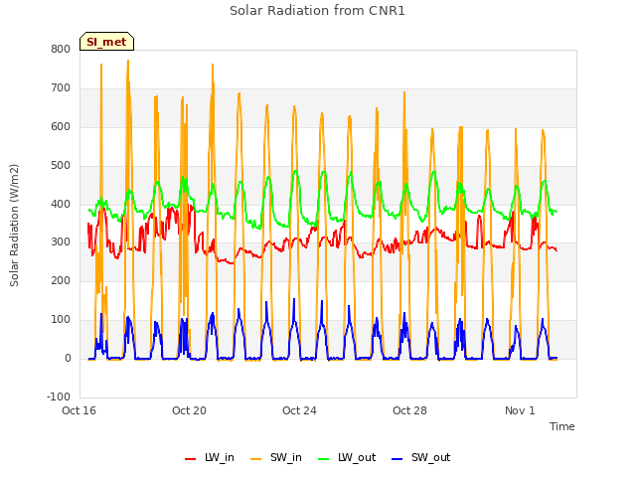Image resolution: width=636 pixels, height=477 pixels.
Task: Click the Nov 1 x-axis tick label
Action: coord(520,410)
